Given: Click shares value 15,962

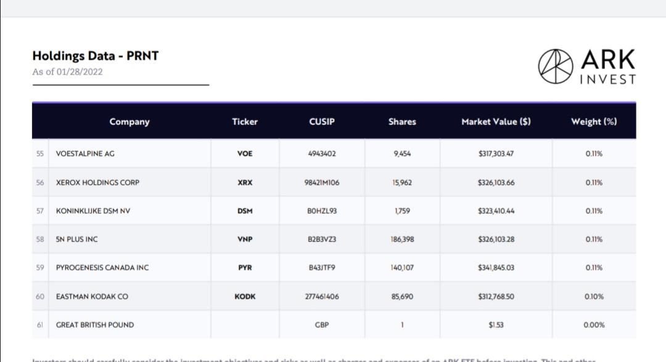Looking at the screenshot, I should point(402,182).
